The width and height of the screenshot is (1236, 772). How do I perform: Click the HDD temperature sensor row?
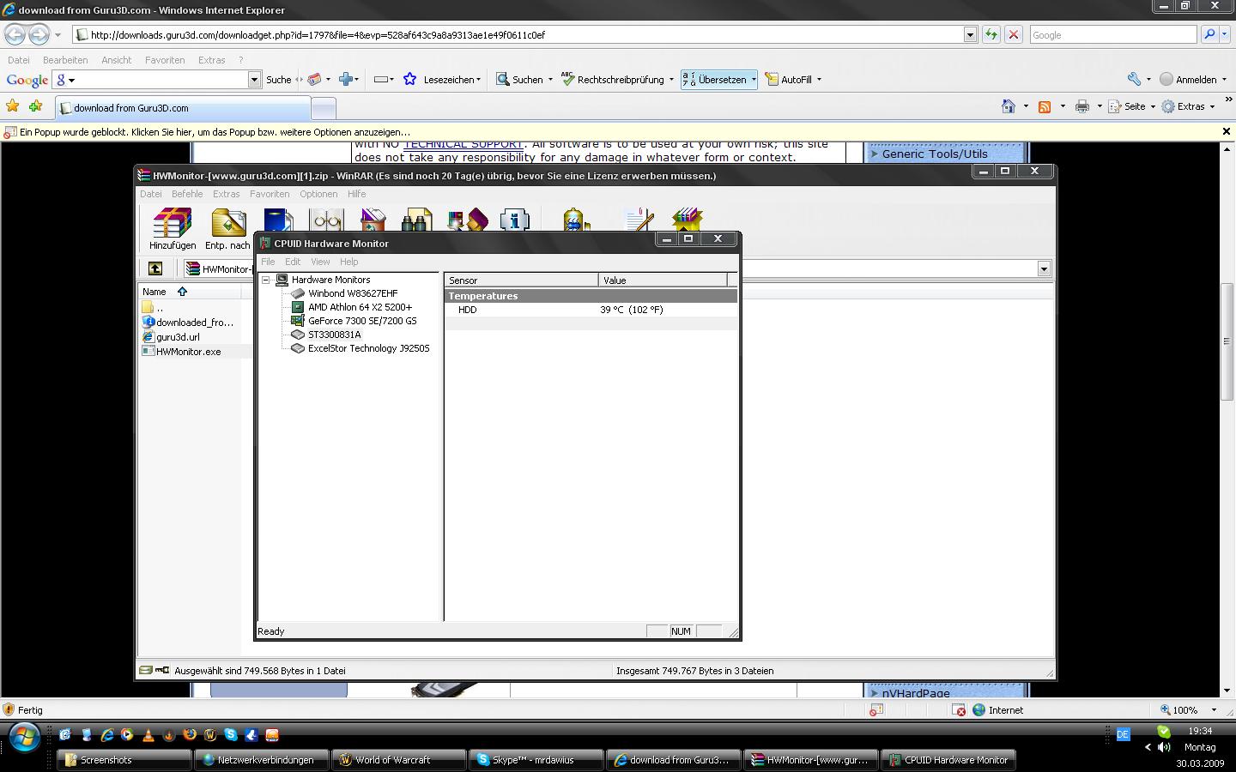[591, 310]
